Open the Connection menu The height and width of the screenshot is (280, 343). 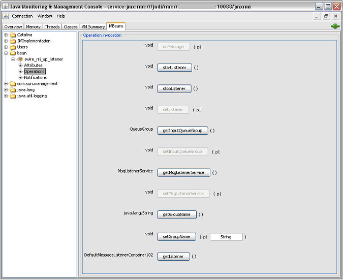click(x=22, y=16)
